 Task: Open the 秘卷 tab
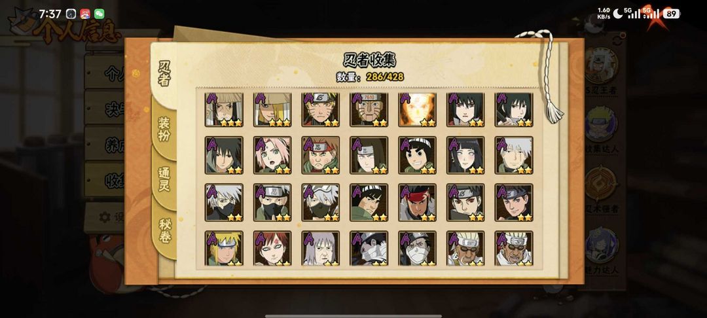click(164, 230)
